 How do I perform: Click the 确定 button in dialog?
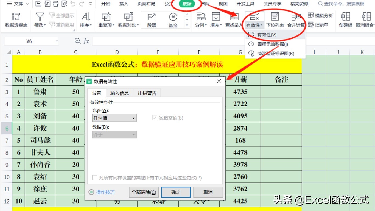pyautogui.click(x=176, y=192)
